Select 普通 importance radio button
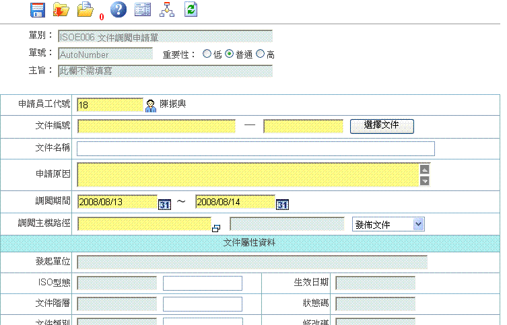Image resolution: width=507 pixels, height=325 pixels. [x=229, y=55]
